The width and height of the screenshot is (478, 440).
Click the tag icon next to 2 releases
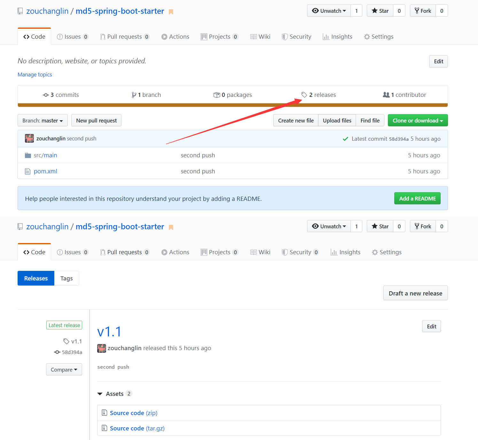click(304, 95)
